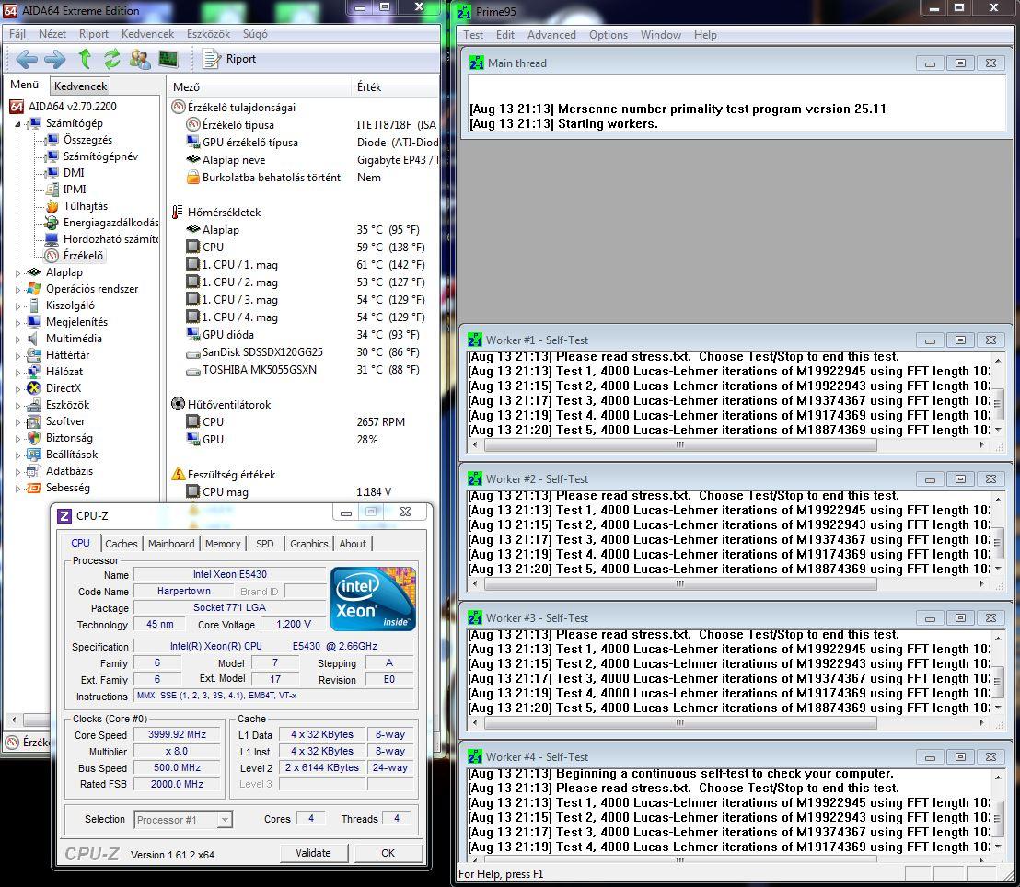Screen dimensions: 1020x887
Task: Expand the Alaplap tree node
Action: point(18,272)
